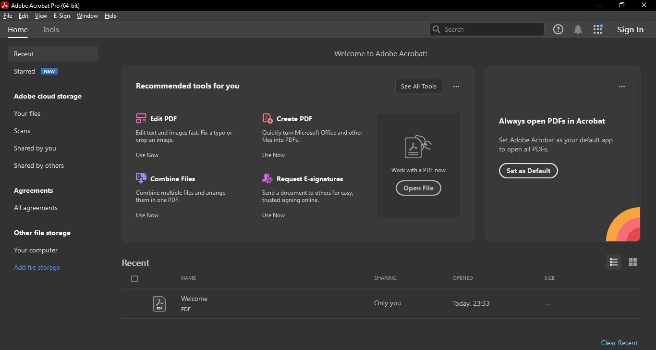
Task: Switch to list view in Recent
Action: [x=614, y=262]
